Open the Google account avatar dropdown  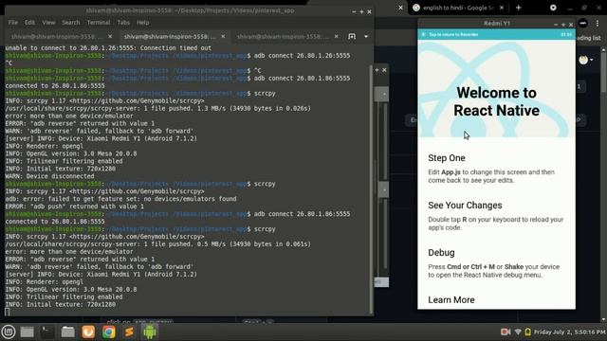coord(586,60)
